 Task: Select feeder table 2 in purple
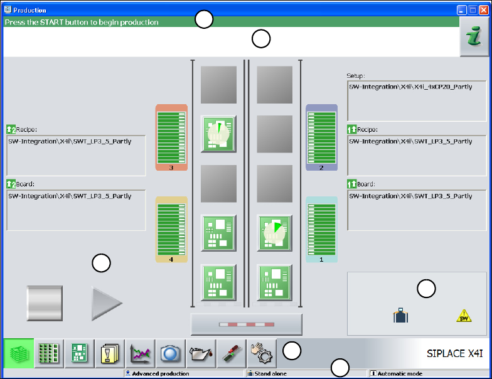pos(321,137)
